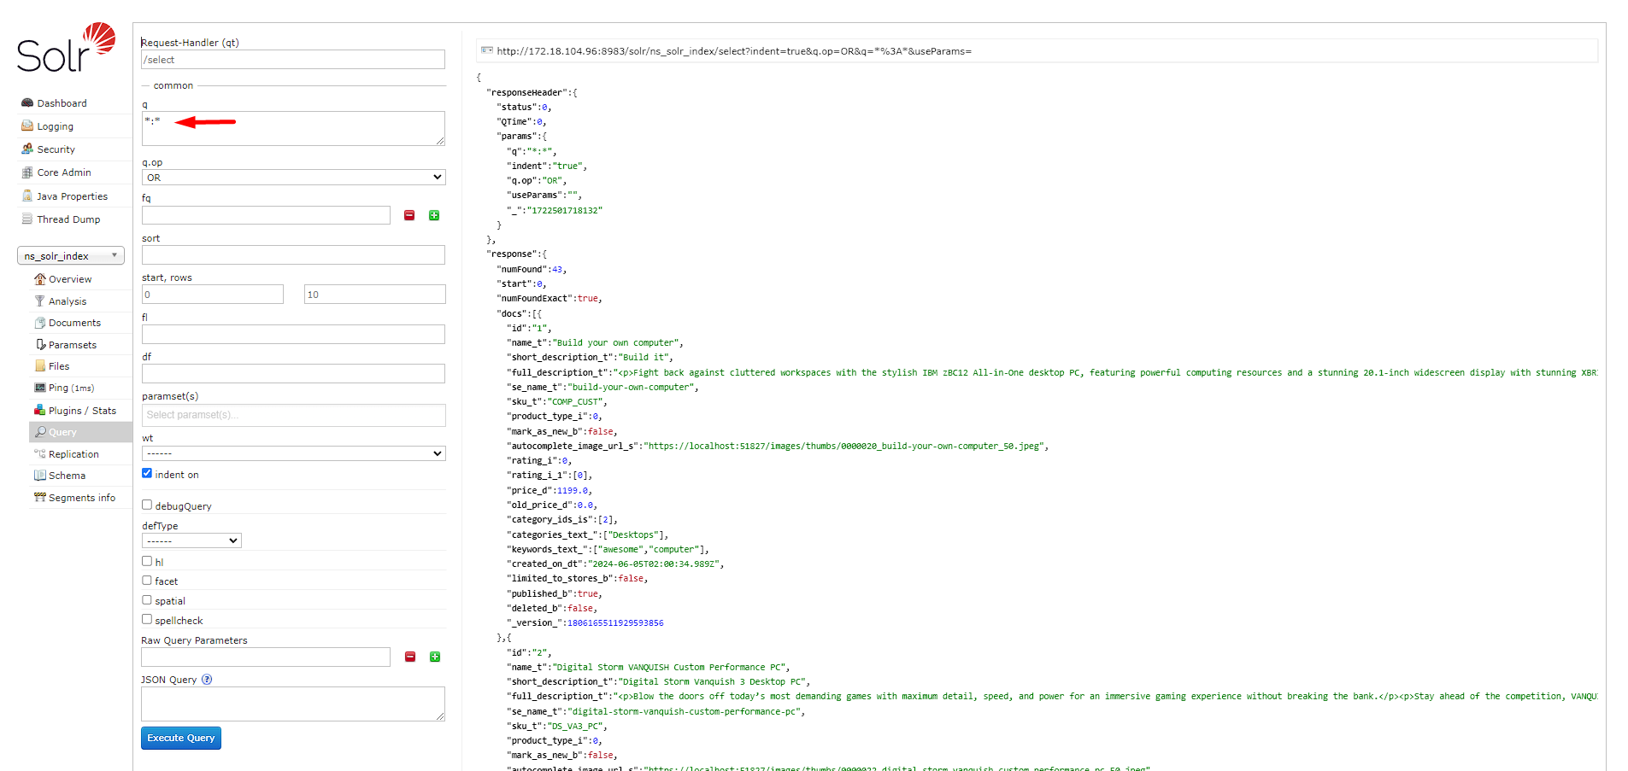Focus the fl field list input
The width and height of the screenshot is (1628, 771).
[293, 334]
